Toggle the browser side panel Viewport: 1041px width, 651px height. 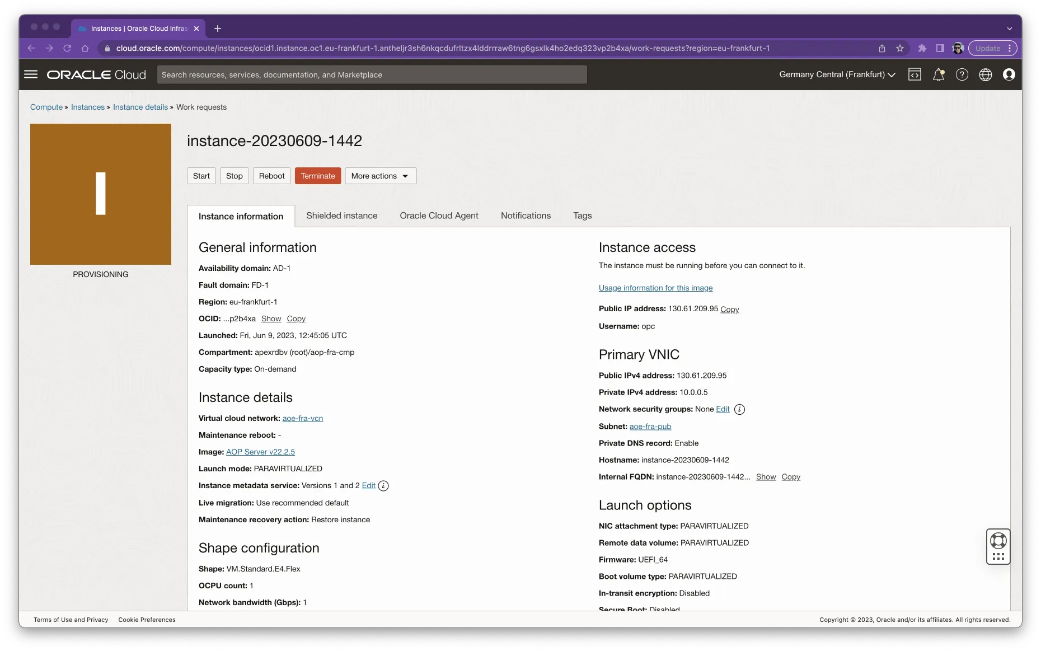(x=940, y=48)
